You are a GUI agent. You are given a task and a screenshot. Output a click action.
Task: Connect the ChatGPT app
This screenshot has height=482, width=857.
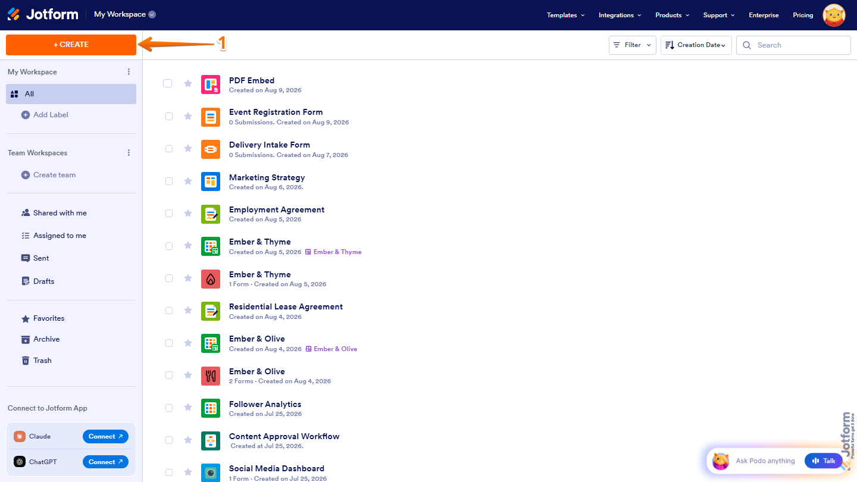tap(105, 462)
